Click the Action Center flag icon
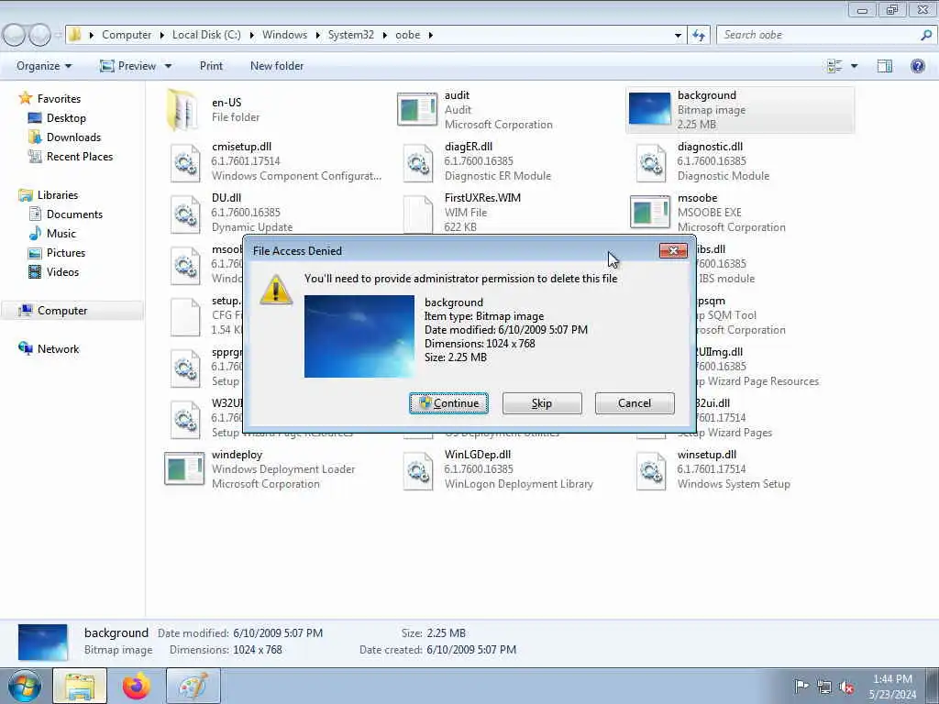 801,686
